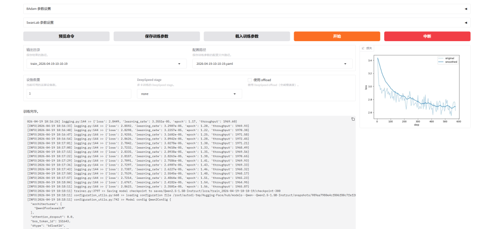Click log line timestamped 10:17:43
The width and height of the screenshot is (485, 229).
point(138,169)
